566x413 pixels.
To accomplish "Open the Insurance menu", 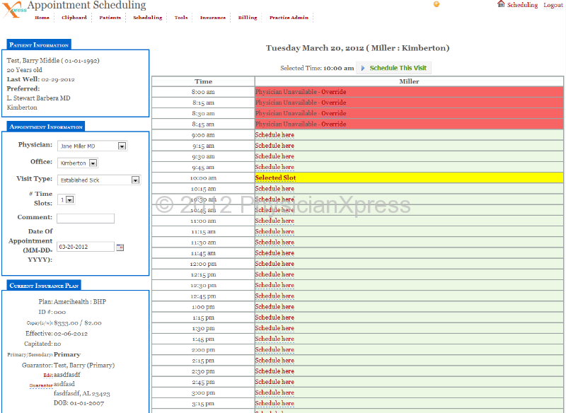I will (212, 18).
